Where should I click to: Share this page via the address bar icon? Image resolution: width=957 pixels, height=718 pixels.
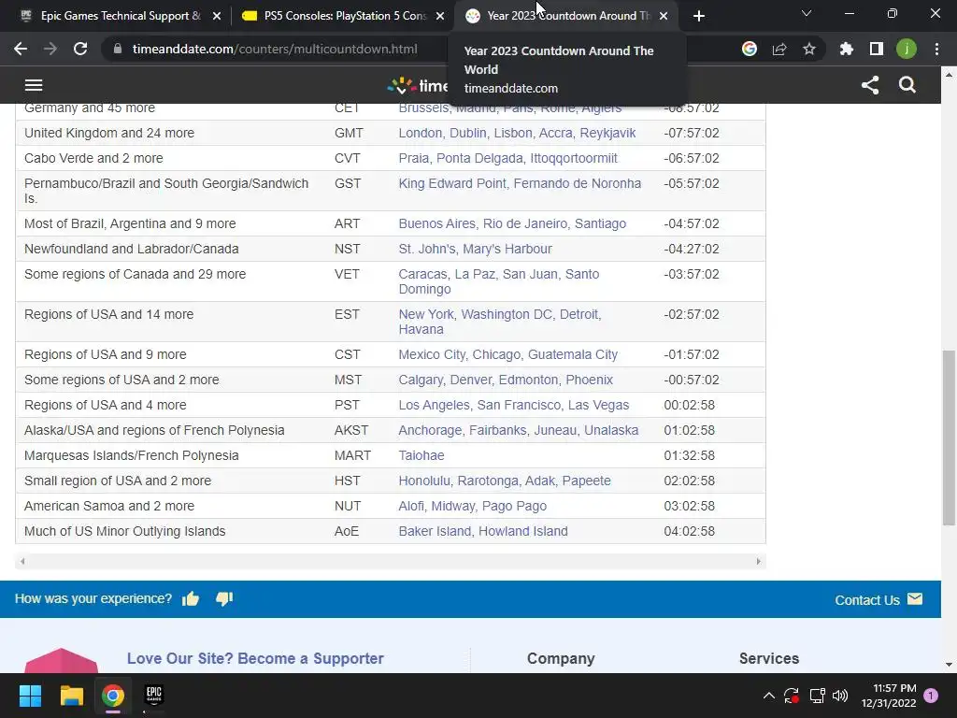(x=779, y=49)
